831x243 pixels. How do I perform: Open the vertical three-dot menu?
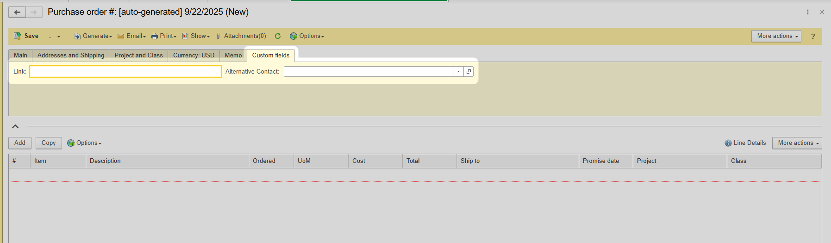[808, 12]
